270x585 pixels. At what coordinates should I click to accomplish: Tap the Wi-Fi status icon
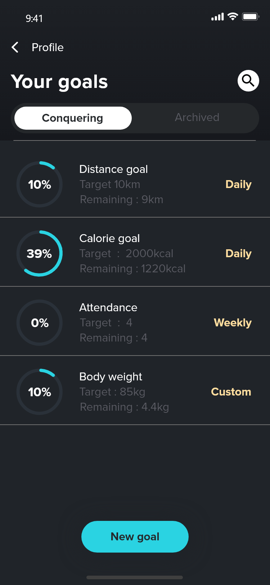click(x=233, y=17)
